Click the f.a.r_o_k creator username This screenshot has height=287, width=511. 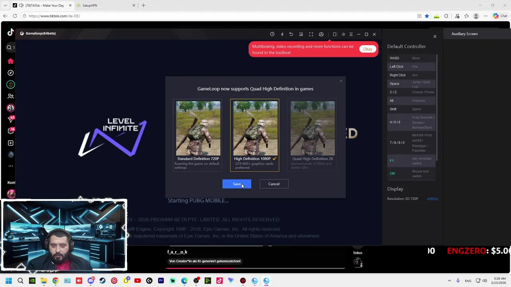pyautogui.click(x=177, y=252)
